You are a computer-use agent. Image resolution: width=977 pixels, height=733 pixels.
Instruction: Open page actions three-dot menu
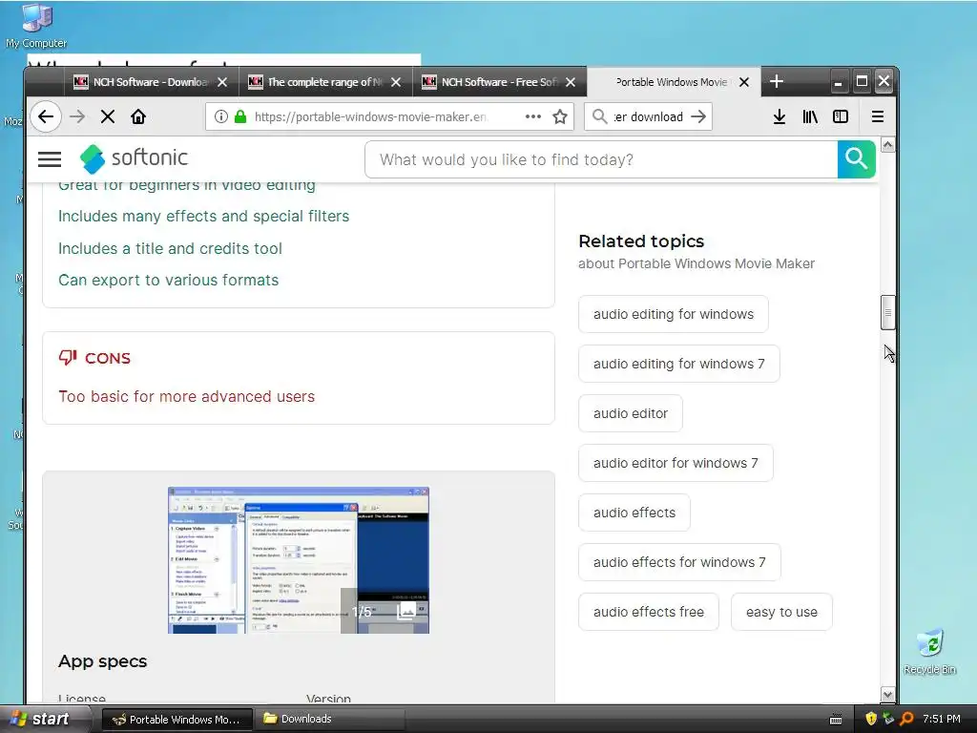tap(532, 116)
